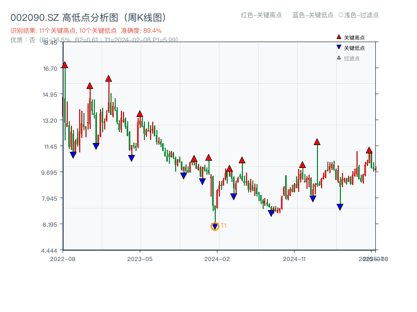Toggle the 红色-关键高点 legend entry at top
The height and width of the screenshot is (312, 417).
click(x=261, y=15)
